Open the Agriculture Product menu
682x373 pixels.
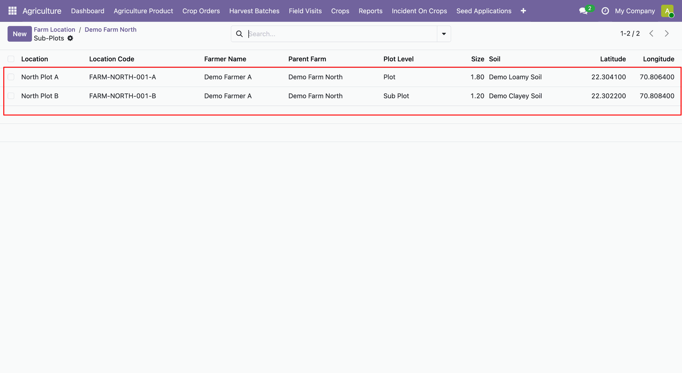[x=143, y=11]
